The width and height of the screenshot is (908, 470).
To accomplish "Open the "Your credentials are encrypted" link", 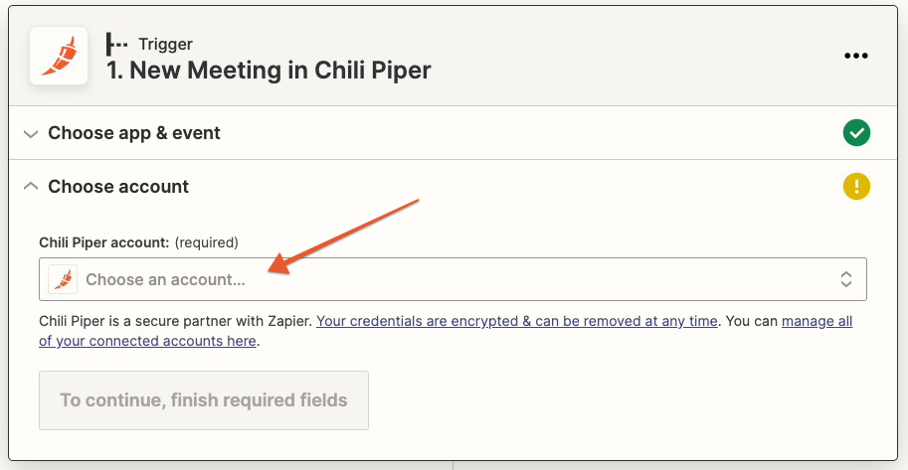I will point(516,321).
